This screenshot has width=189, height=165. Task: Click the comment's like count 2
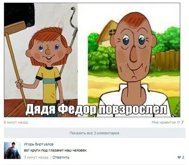click(x=183, y=157)
